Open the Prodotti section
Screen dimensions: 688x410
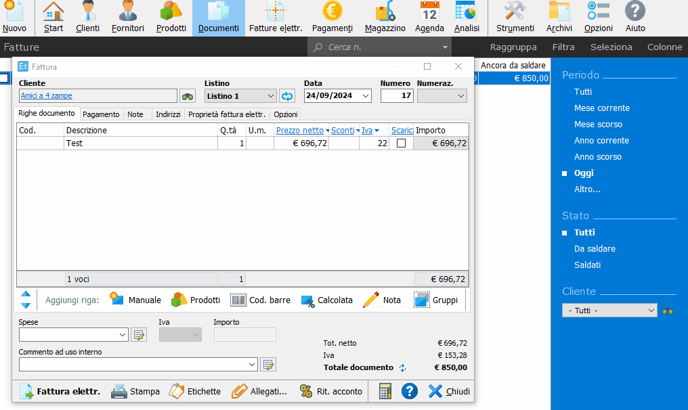(171, 18)
